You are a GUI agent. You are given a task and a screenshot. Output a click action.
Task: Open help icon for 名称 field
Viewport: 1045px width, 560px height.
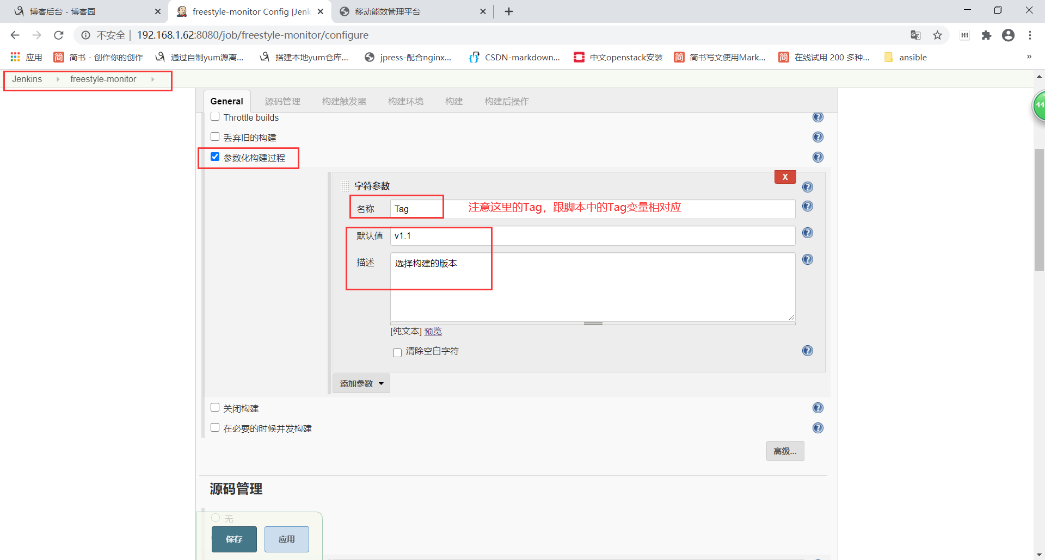tap(808, 206)
